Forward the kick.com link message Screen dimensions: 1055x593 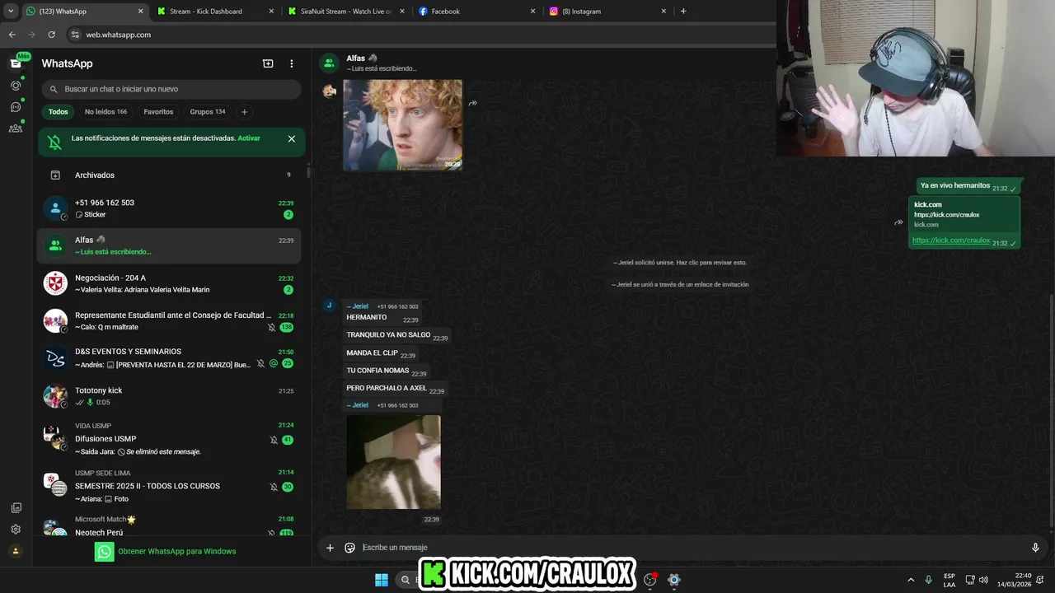[x=898, y=222]
